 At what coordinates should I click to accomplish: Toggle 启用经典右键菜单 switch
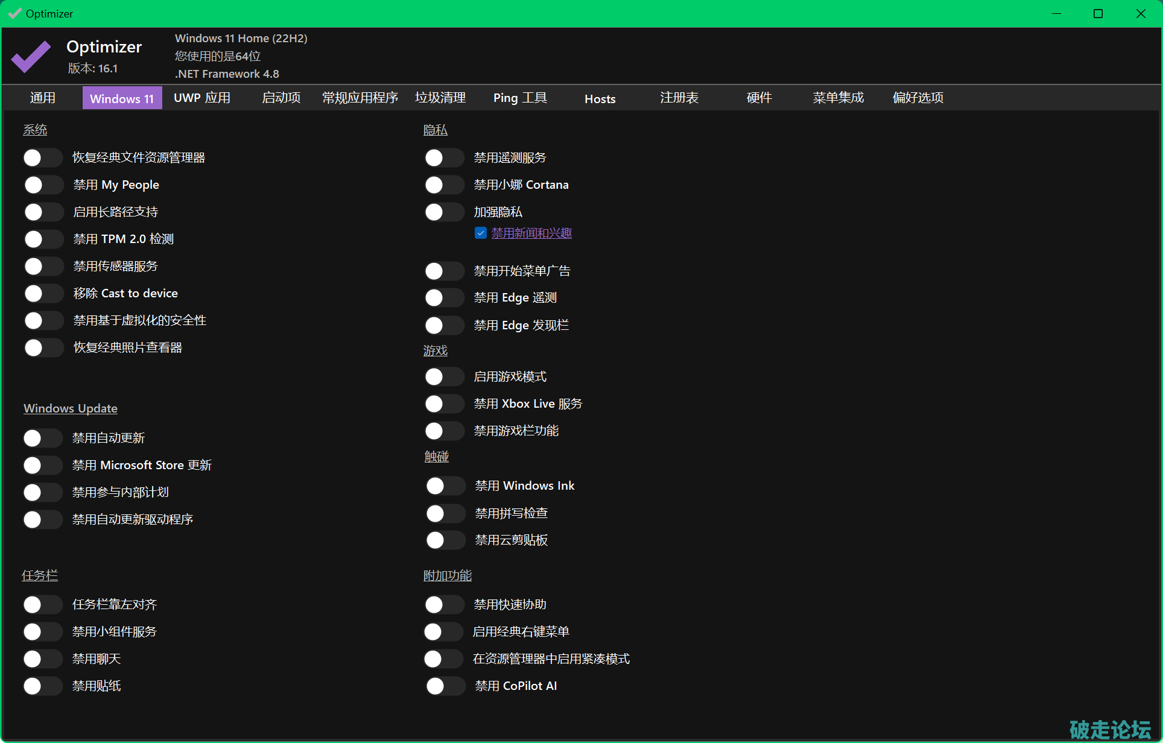click(x=444, y=632)
